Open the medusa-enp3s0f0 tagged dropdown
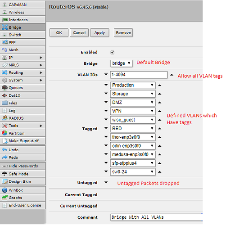 [133, 154]
